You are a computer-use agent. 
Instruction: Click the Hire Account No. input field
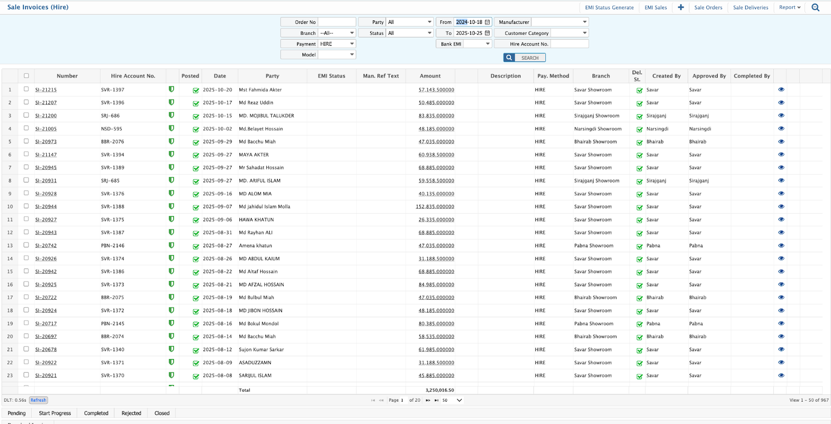[x=569, y=44]
